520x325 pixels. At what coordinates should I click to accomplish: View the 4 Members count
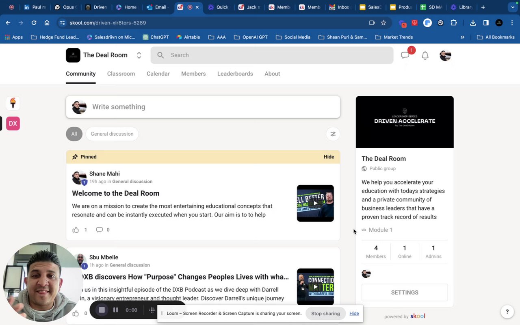(376, 251)
